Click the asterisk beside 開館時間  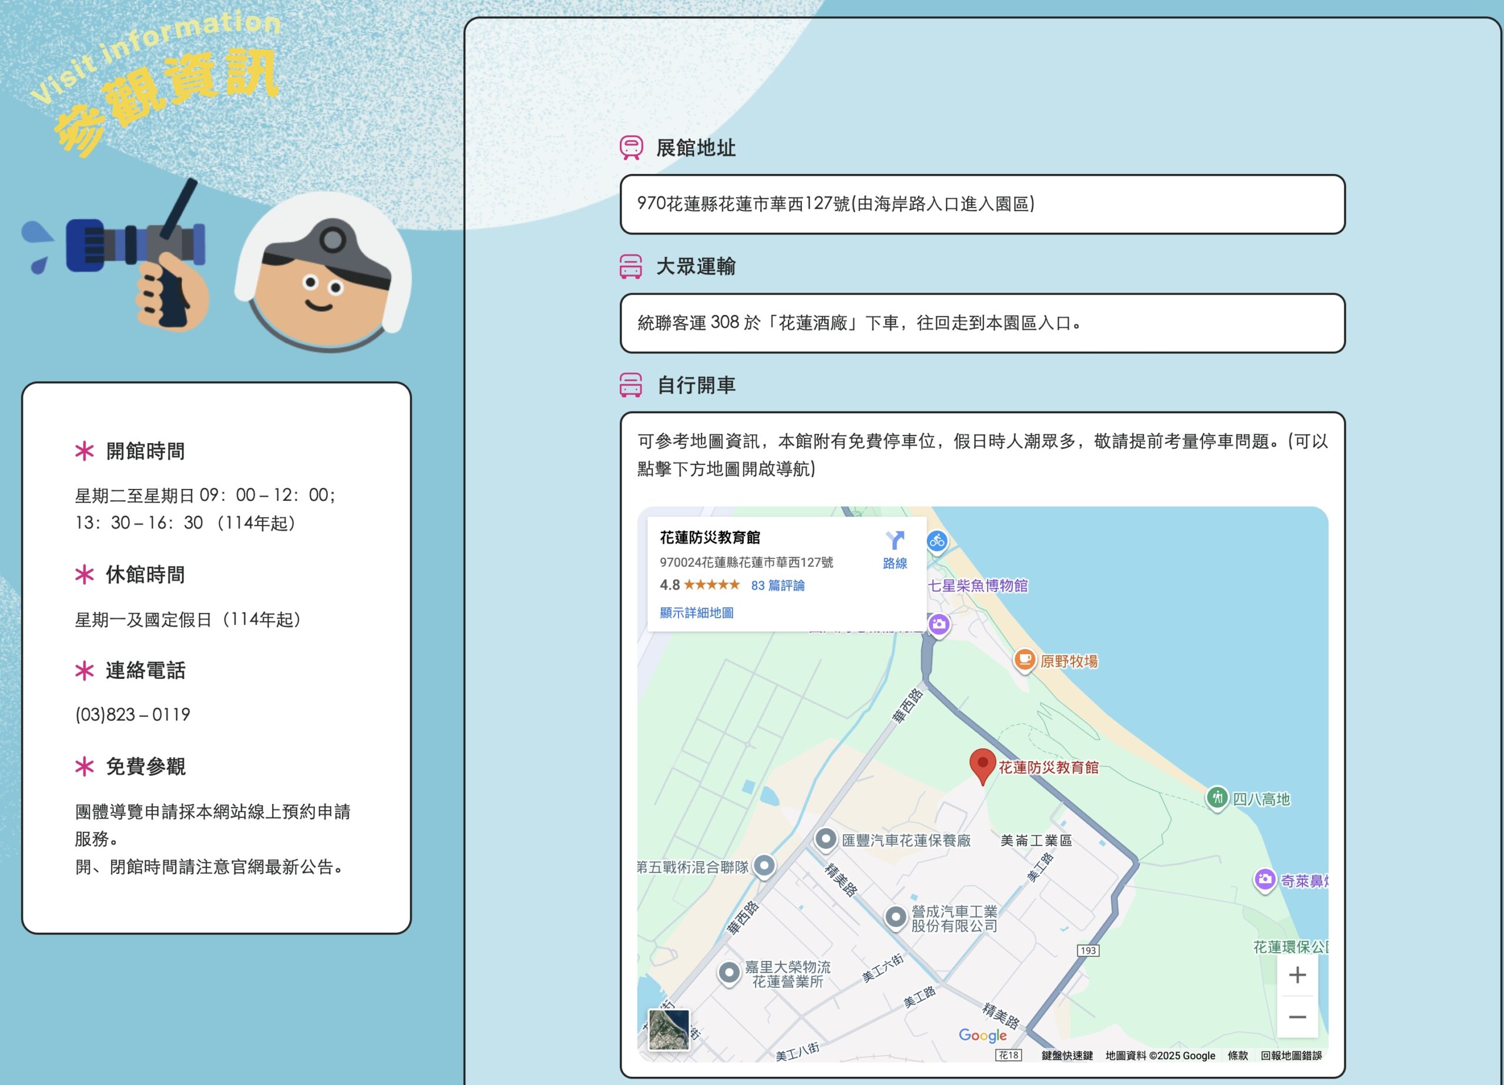[x=84, y=451]
